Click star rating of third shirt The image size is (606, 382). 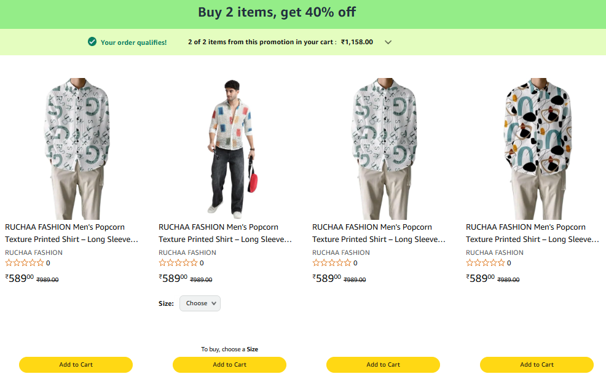coord(332,263)
